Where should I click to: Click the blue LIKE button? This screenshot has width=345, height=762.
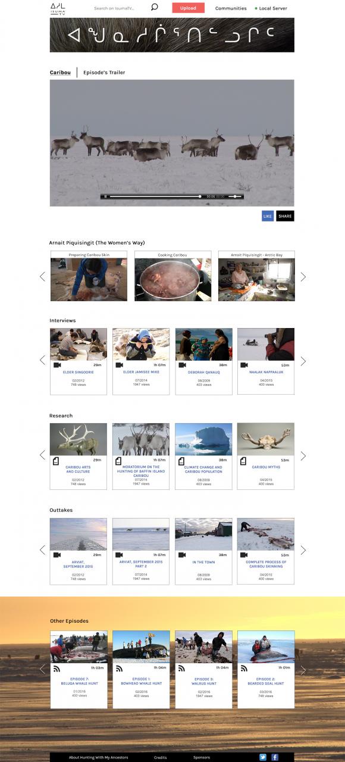268,216
